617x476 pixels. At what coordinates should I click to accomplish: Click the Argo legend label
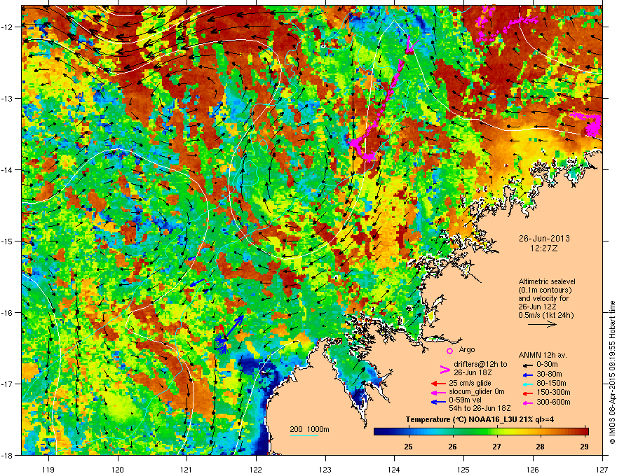coord(467,349)
